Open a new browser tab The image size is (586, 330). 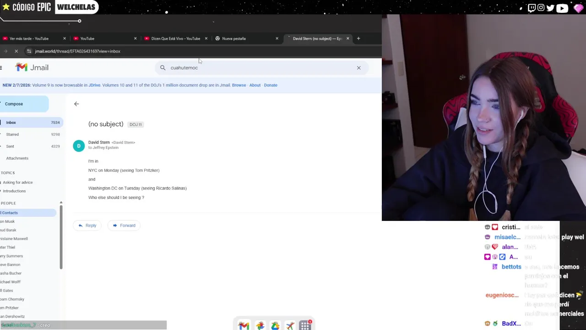(358, 38)
